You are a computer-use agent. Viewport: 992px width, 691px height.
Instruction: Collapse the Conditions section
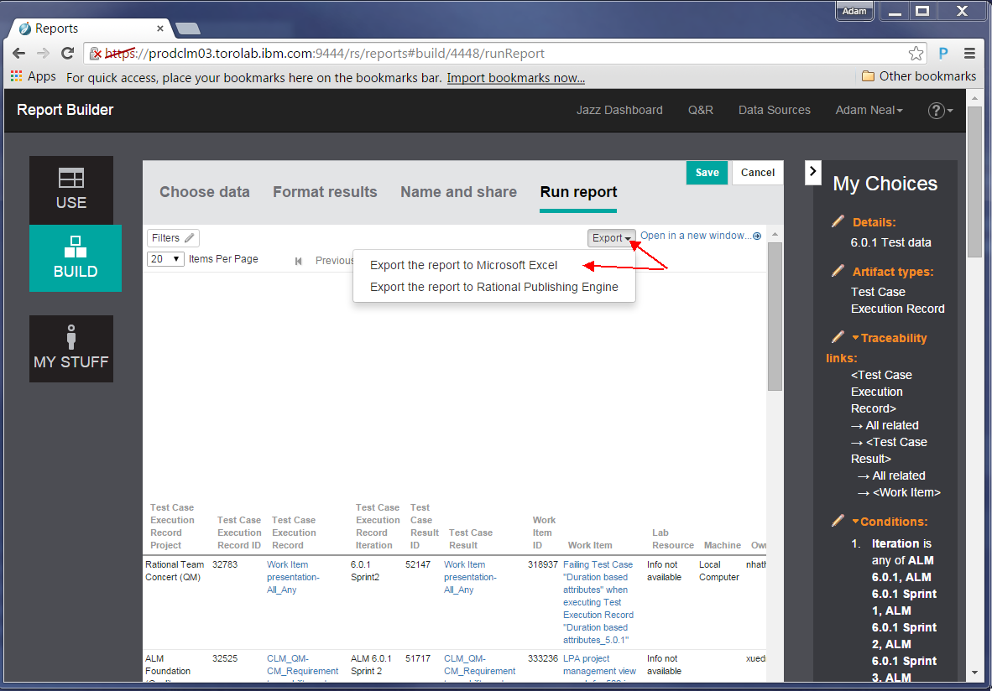coord(855,522)
